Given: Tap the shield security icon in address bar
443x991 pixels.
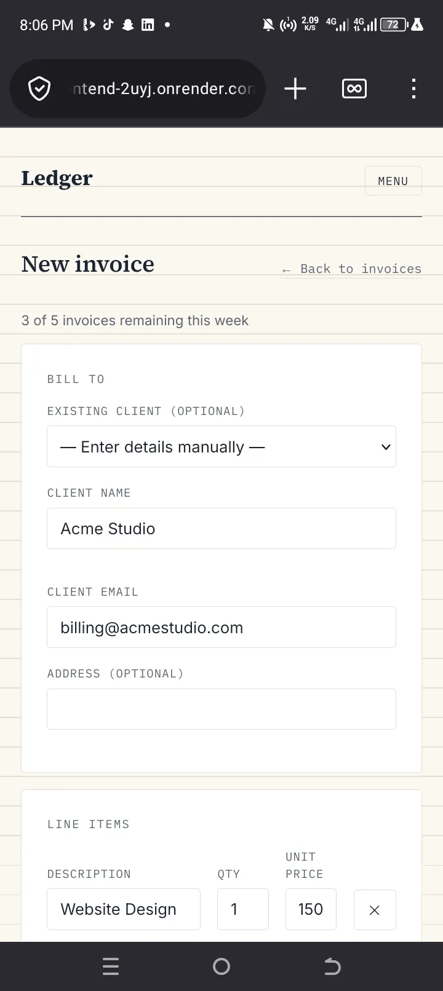Looking at the screenshot, I should (x=39, y=89).
